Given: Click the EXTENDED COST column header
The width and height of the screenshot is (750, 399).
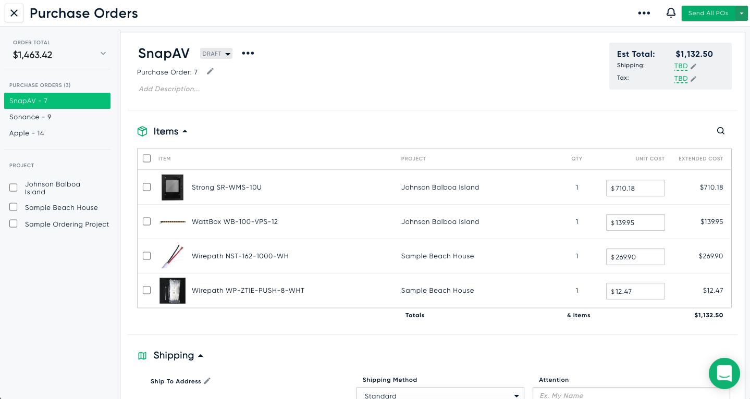Looking at the screenshot, I should 701,159.
